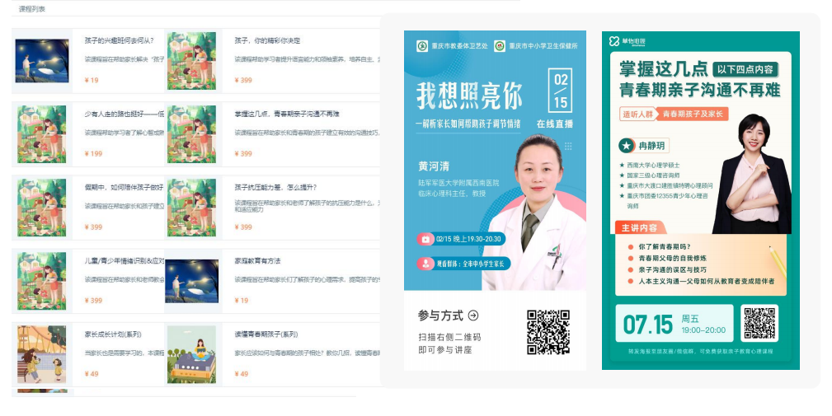Click the 观看群体：全市中小学生家长 badge

pyautogui.click(x=463, y=264)
